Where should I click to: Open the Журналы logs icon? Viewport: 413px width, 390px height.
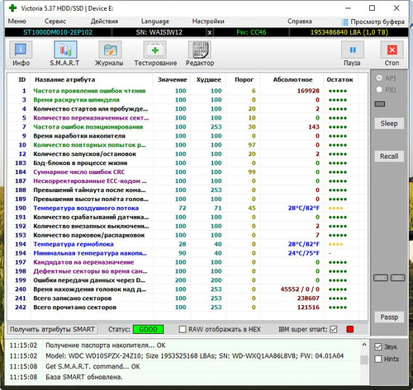110,49
